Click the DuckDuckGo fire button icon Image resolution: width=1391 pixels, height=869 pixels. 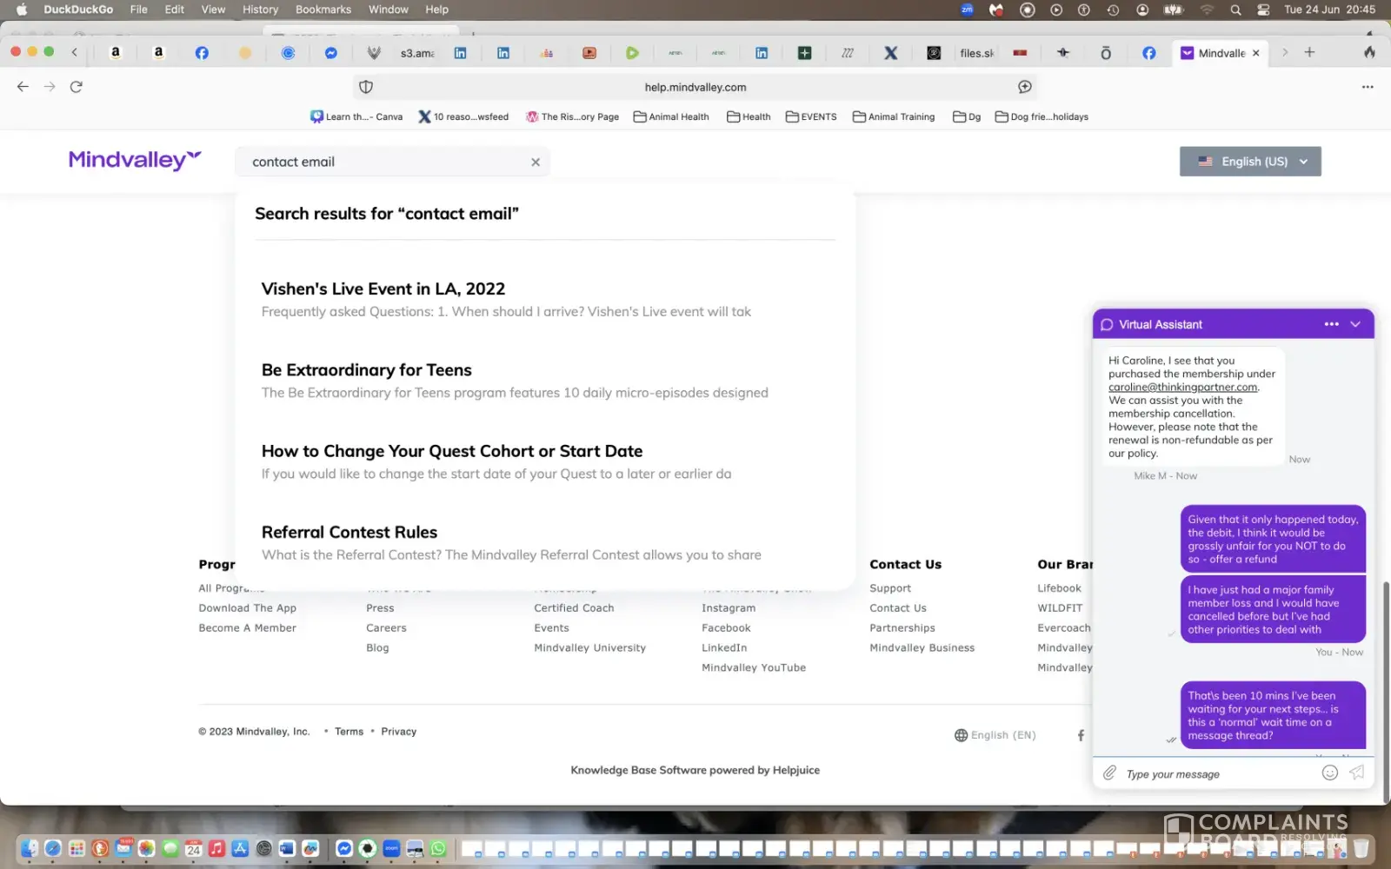[x=1369, y=53]
